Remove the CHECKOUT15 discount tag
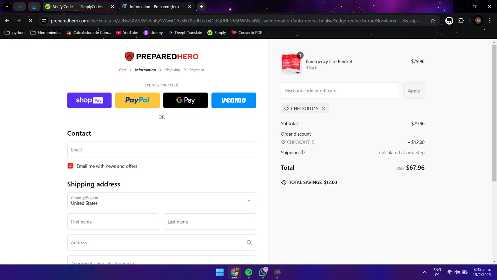Viewport: 497px width, 280px height. coord(323,108)
